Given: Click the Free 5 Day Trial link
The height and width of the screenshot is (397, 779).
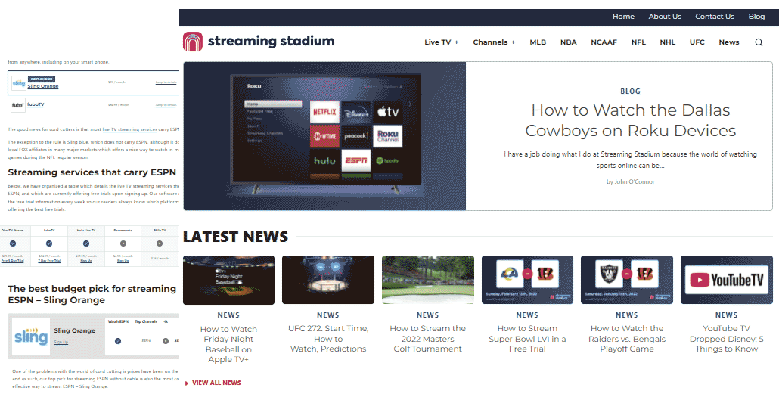Looking at the screenshot, I should pyautogui.click(x=13, y=260).
